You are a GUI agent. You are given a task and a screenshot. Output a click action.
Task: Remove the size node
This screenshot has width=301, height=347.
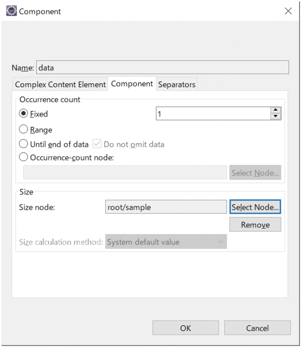tap(255, 225)
